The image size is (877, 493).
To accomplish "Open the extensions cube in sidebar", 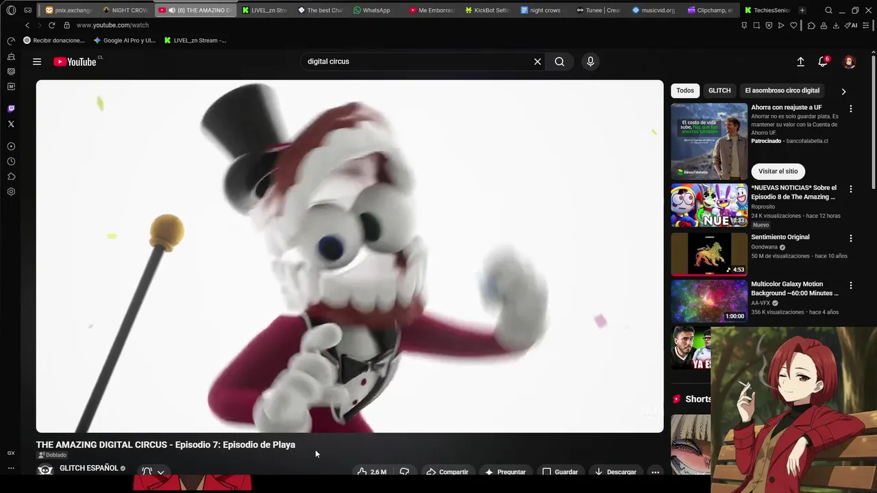I will pos(11,177).
